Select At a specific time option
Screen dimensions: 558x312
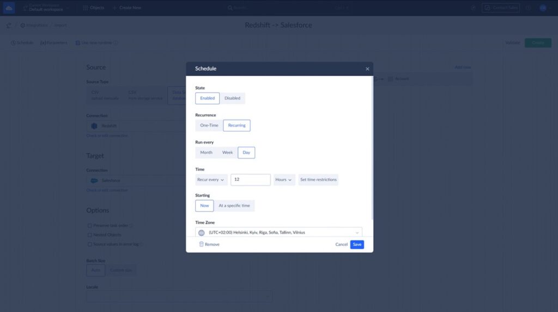(234, 206)
